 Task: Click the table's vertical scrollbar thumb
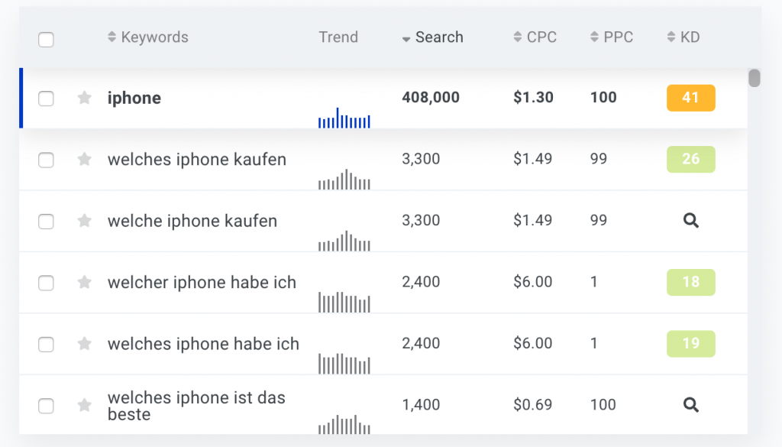pyautogui.click(x=755, y=78)
